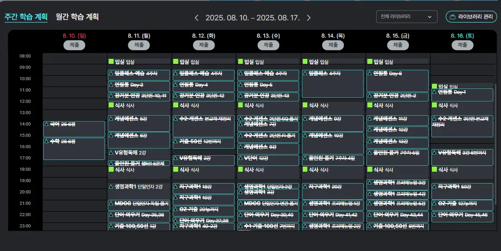The image size is (501, 251).
Task: Open 강기분 인강 2단원 2 task on Friday
Action: pos(397,97)
